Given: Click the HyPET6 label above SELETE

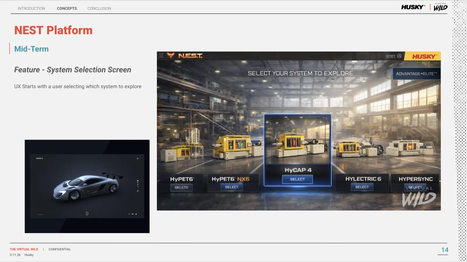Looking at the screenshot, I should click(x=182, y=179).
